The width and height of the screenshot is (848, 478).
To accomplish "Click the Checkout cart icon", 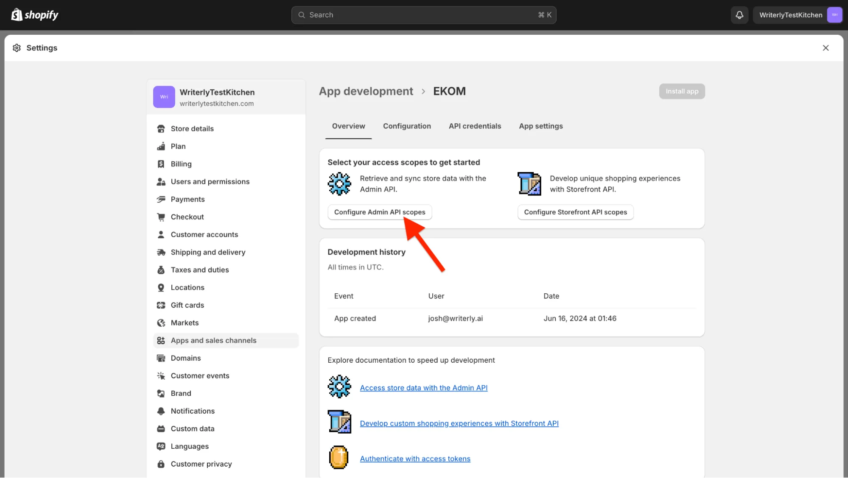I will coord(161,217).
